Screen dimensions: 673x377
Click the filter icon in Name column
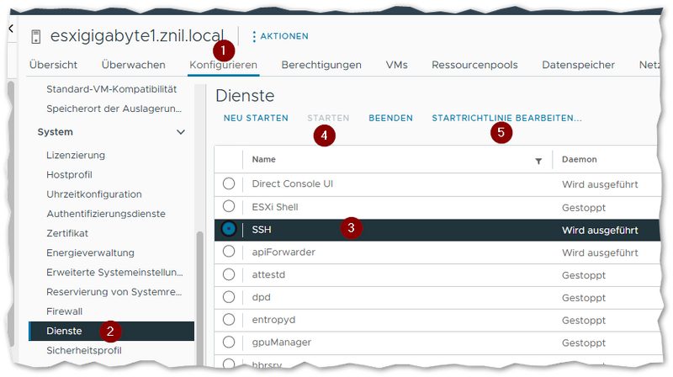538,160
